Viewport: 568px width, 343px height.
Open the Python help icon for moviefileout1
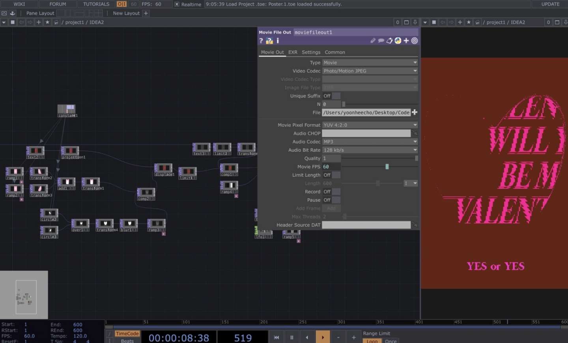(269, 41)
